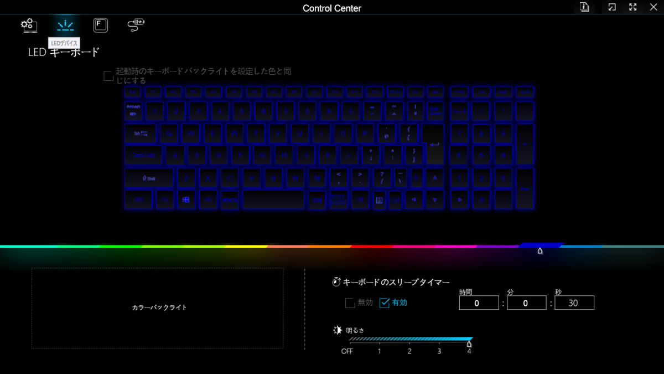Viewport: 664px width, 374px height.
Task: Click the large Enter return-arrow key
Action: 435,145
